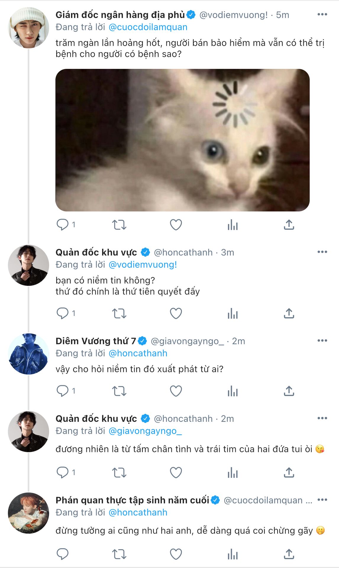This screenshot has height=568, width=339.
Task: Share the cat image tweet
Action: [289, 225]
